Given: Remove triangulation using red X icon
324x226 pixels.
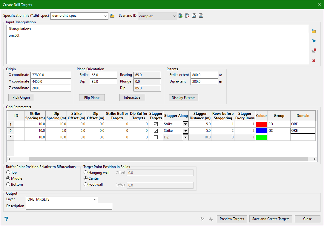Looking at the screenshot, I should pyautogui.click(x=314, y=61).
